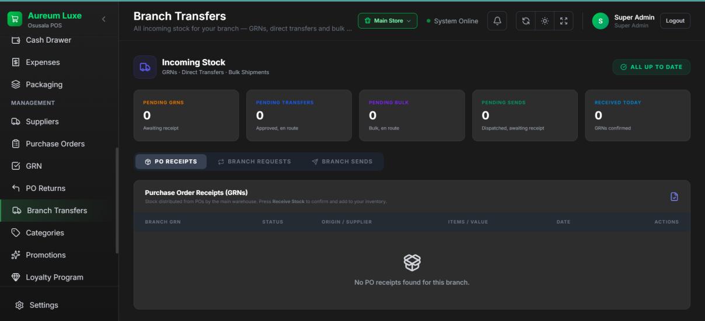Open the Categories page

pyautogui.click(x=58, y=233)
